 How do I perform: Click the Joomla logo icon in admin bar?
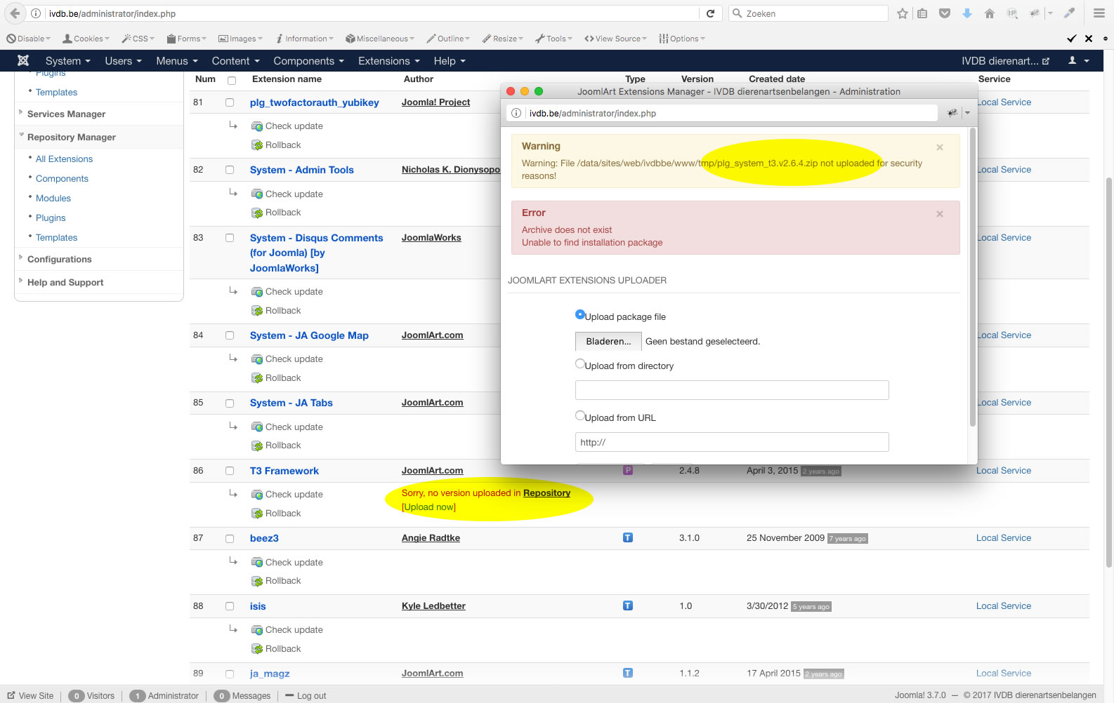click(x=23, y=61)
